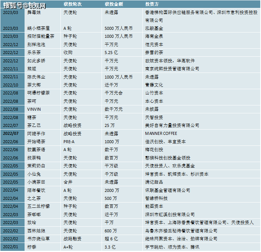This screenshot has height=252, width=261.
Task: Click company name 茶呵
Action: [32, 101]
